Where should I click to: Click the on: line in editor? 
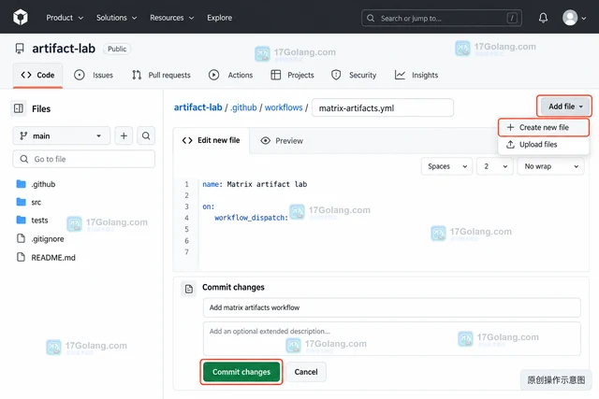point(209,207)
